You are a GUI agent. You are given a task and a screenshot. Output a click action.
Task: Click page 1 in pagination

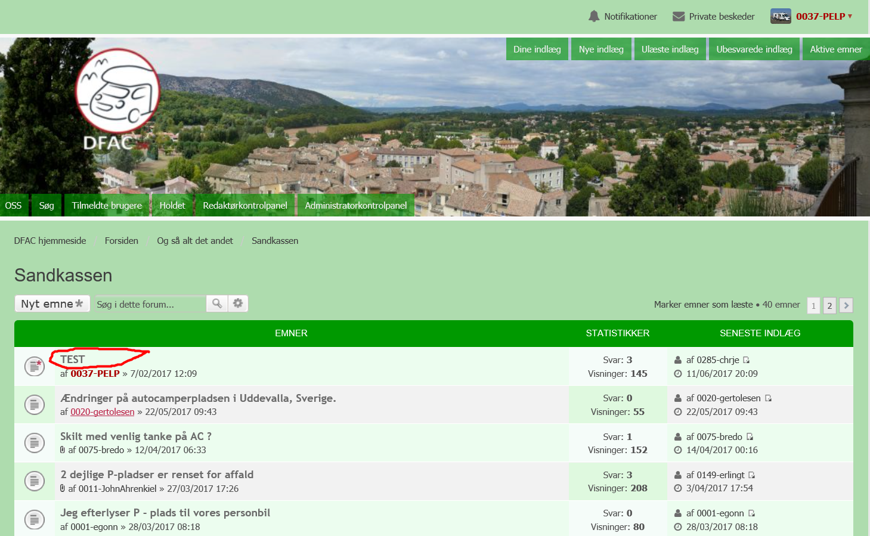[x=813, y=305]
